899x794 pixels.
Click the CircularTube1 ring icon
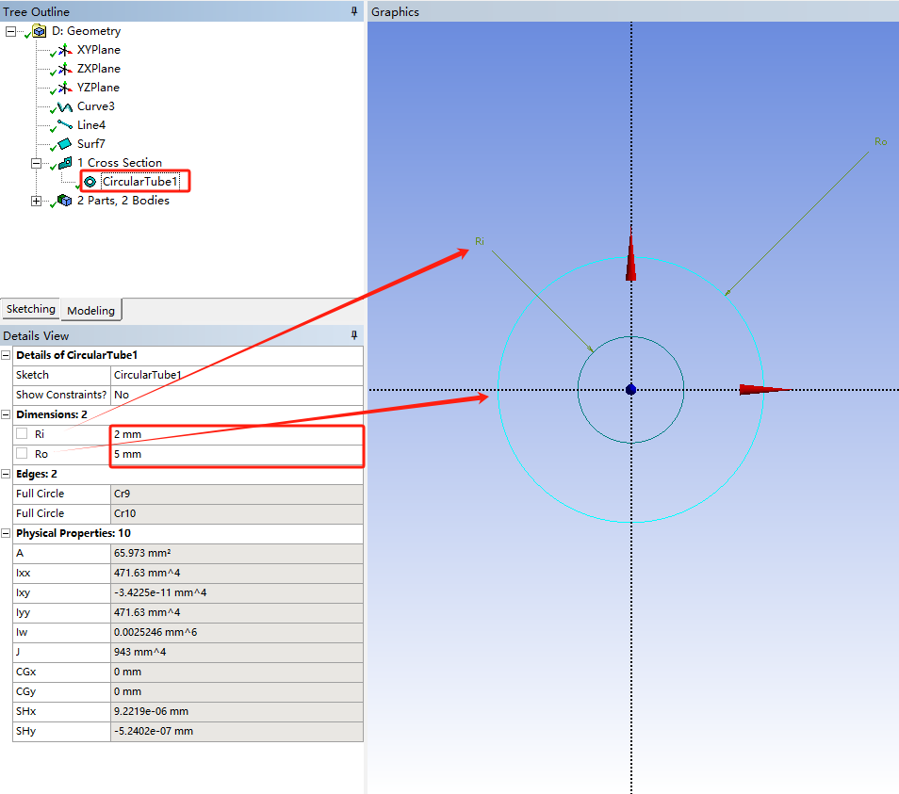pyautogui.click(x=90, y=182)
